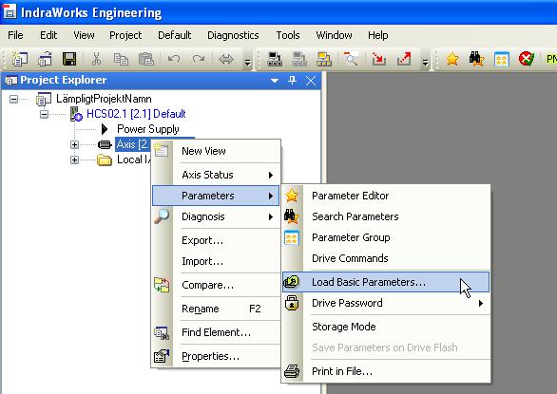Expand the Local I/O folder node
The height and width of the screenshot is (394, 557).
click(x=74, y=159)
